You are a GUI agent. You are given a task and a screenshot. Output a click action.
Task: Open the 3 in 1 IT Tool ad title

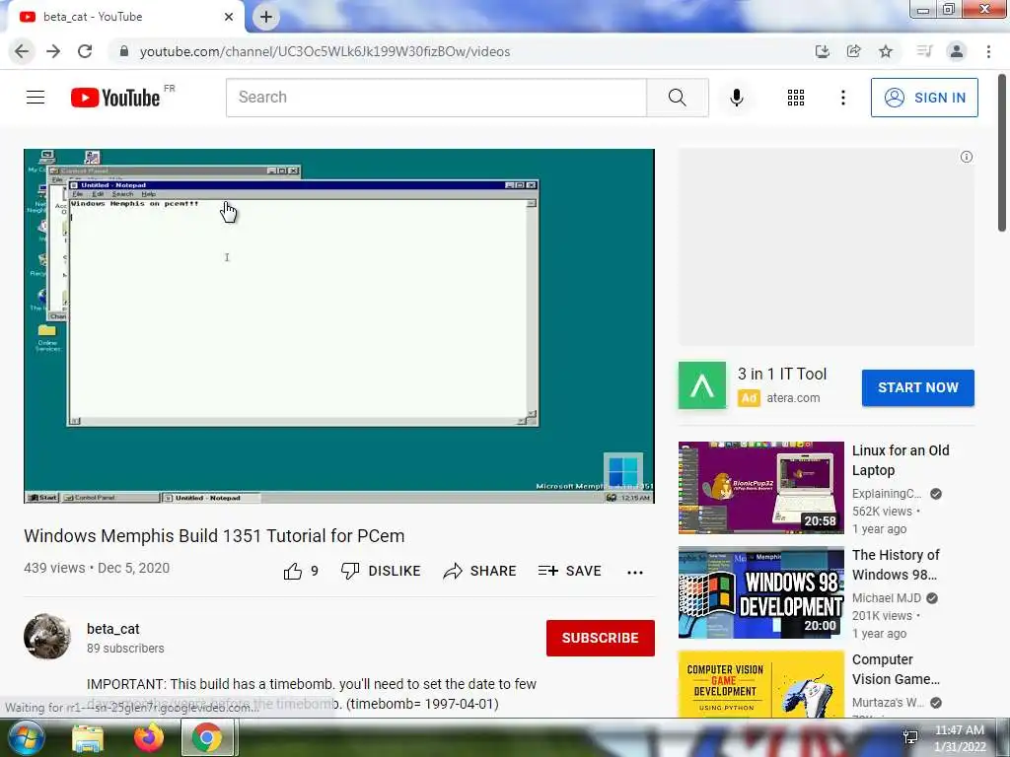pyautogui.click(x=782, y=374)
